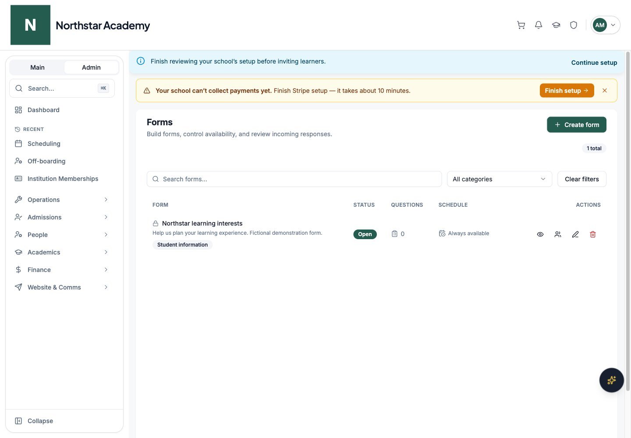Screen dimensions: 631x438
Task: Click the Finish setup button
Action: point(567,91)
